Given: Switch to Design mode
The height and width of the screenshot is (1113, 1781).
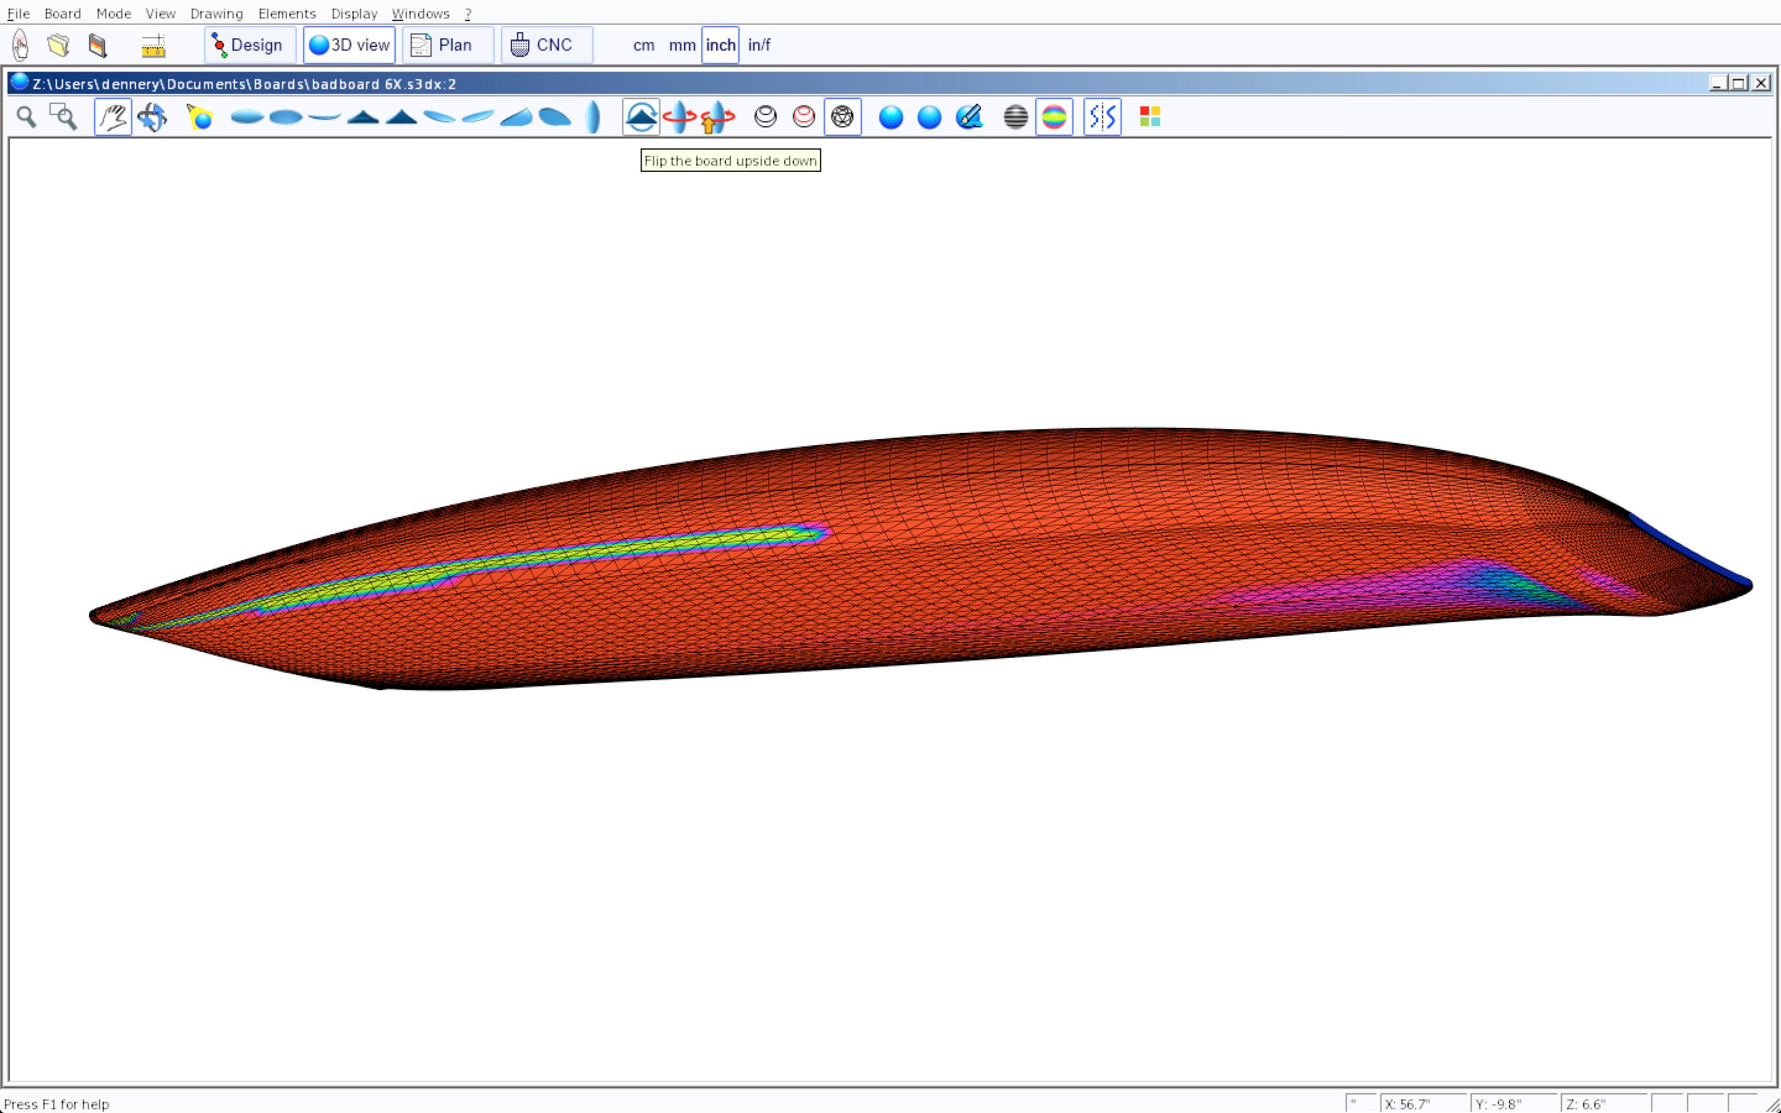Looking at the screenshot, I should click(249, 45).
